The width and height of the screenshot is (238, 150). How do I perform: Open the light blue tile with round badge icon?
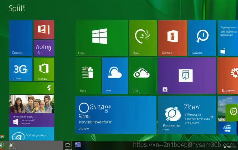tap(32, 134)
